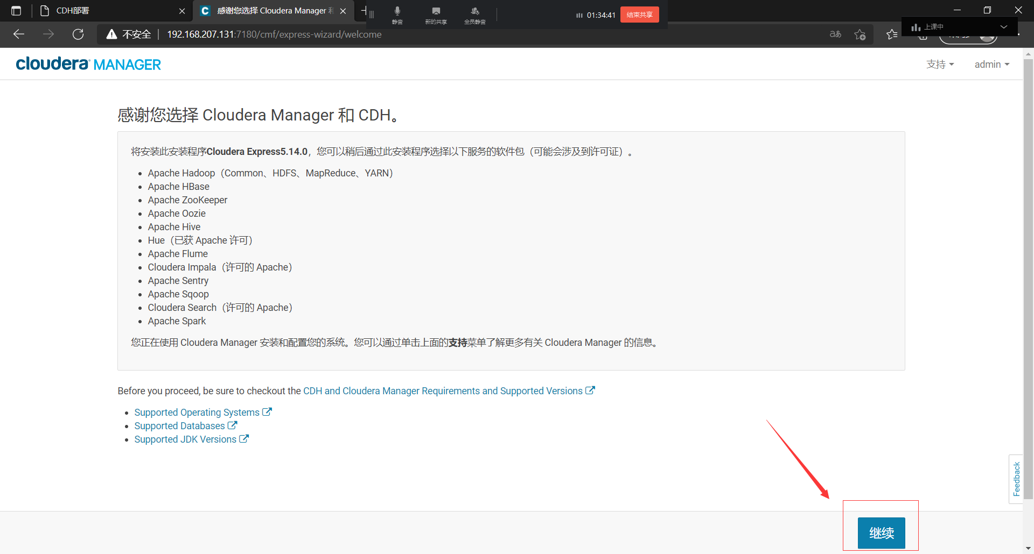Close the CDH部署 tab

click(182, 11)
